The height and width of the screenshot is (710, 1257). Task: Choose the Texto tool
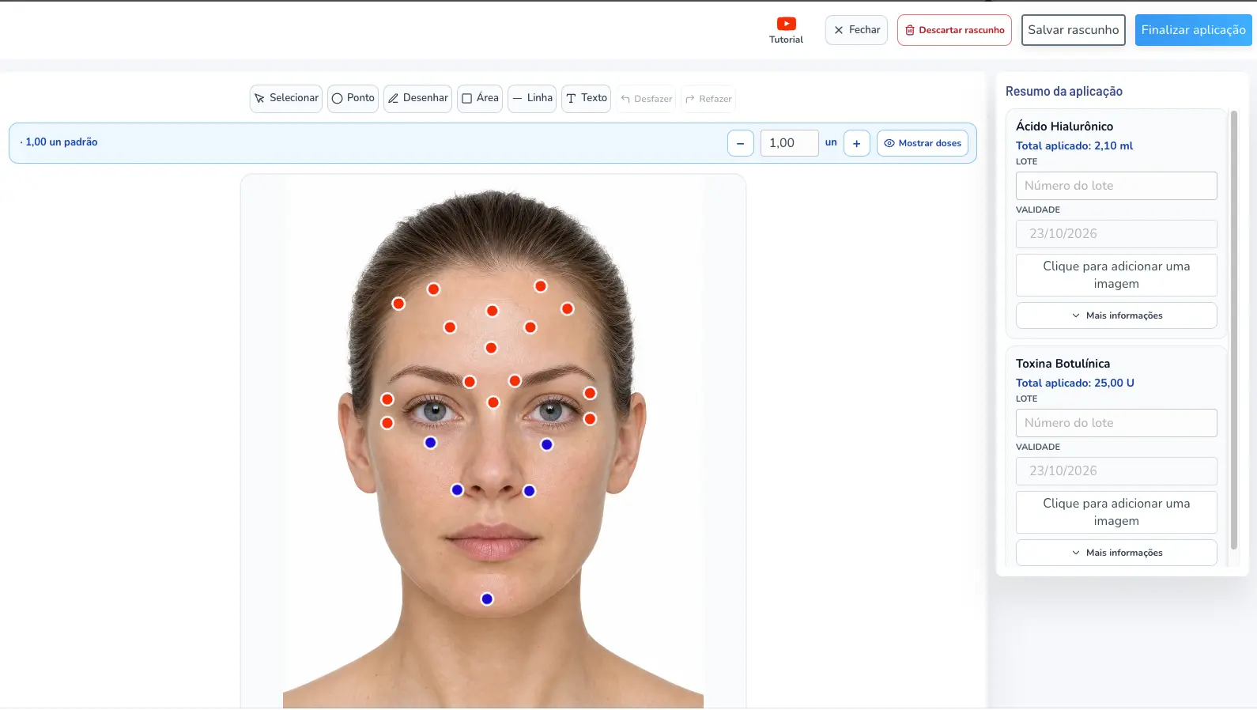586,99
